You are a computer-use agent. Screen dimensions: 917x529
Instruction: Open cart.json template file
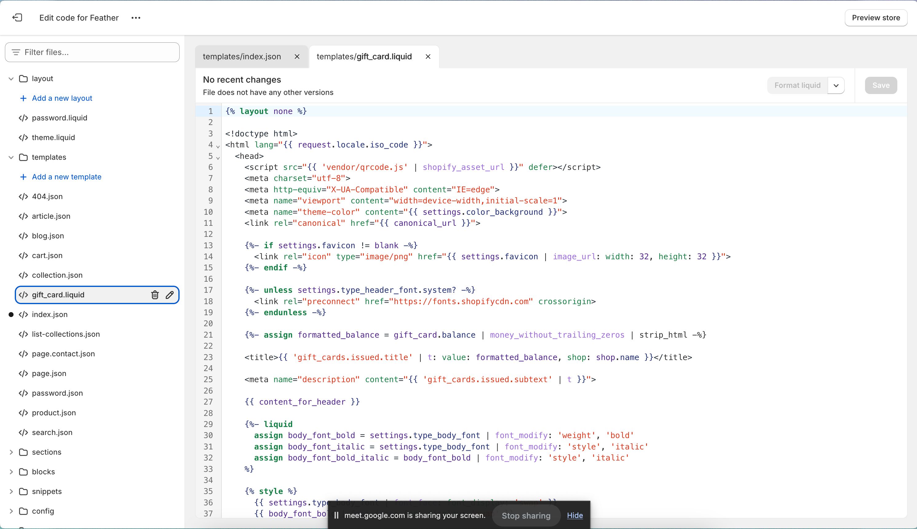click(x=47, y=255)
